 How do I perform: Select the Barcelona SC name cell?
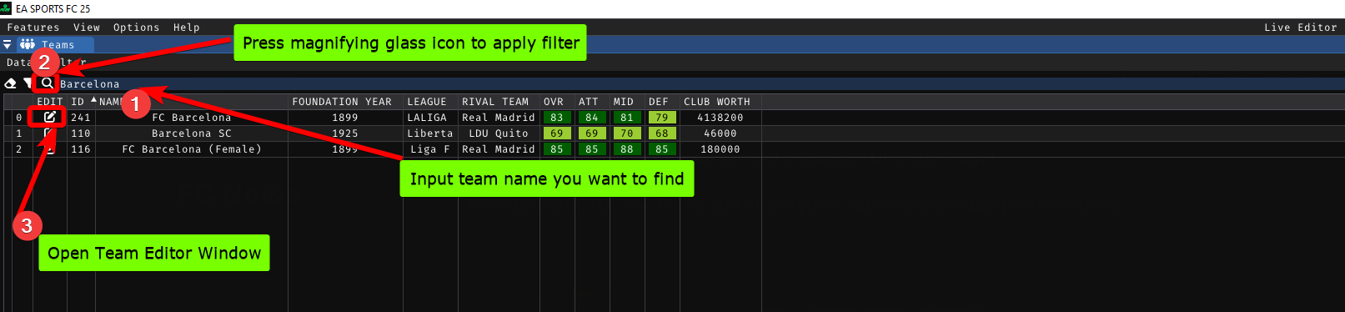tap(192, 133)
